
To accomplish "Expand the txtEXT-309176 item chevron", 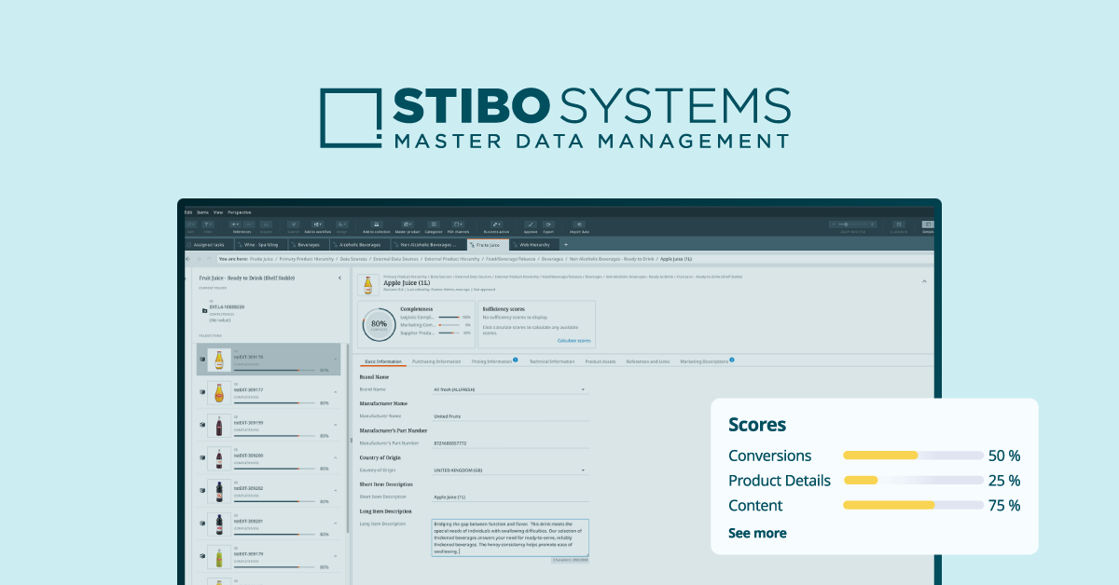I will 336,360.
